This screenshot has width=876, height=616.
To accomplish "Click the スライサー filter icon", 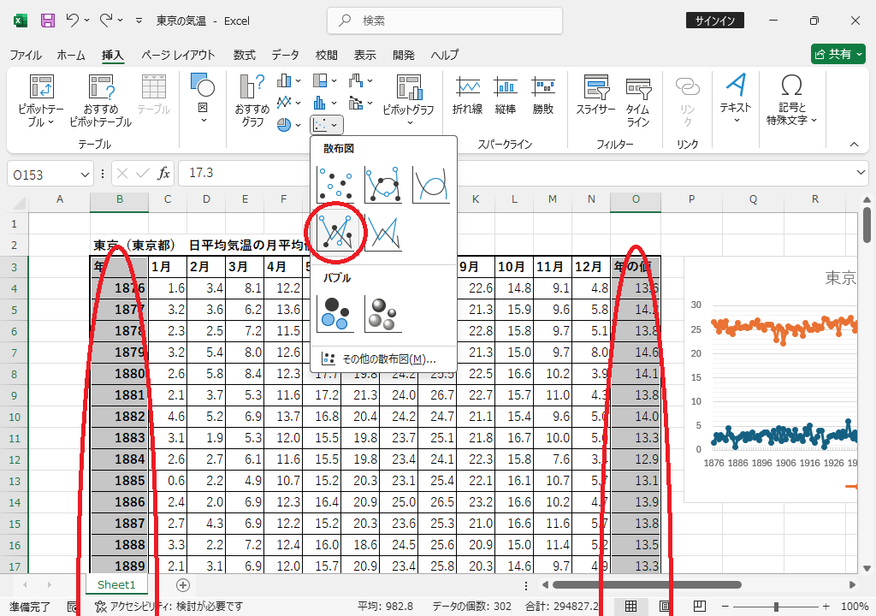I will (x=596, y=88).
